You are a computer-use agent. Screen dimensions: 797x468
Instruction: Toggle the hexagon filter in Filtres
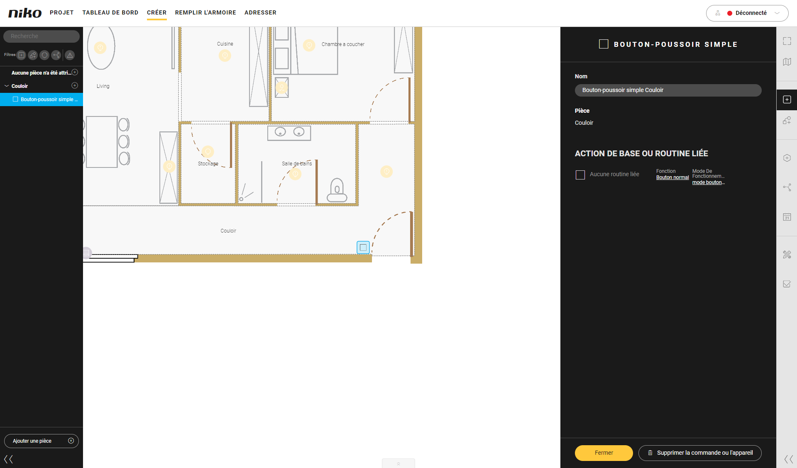[x=44, y=55]
